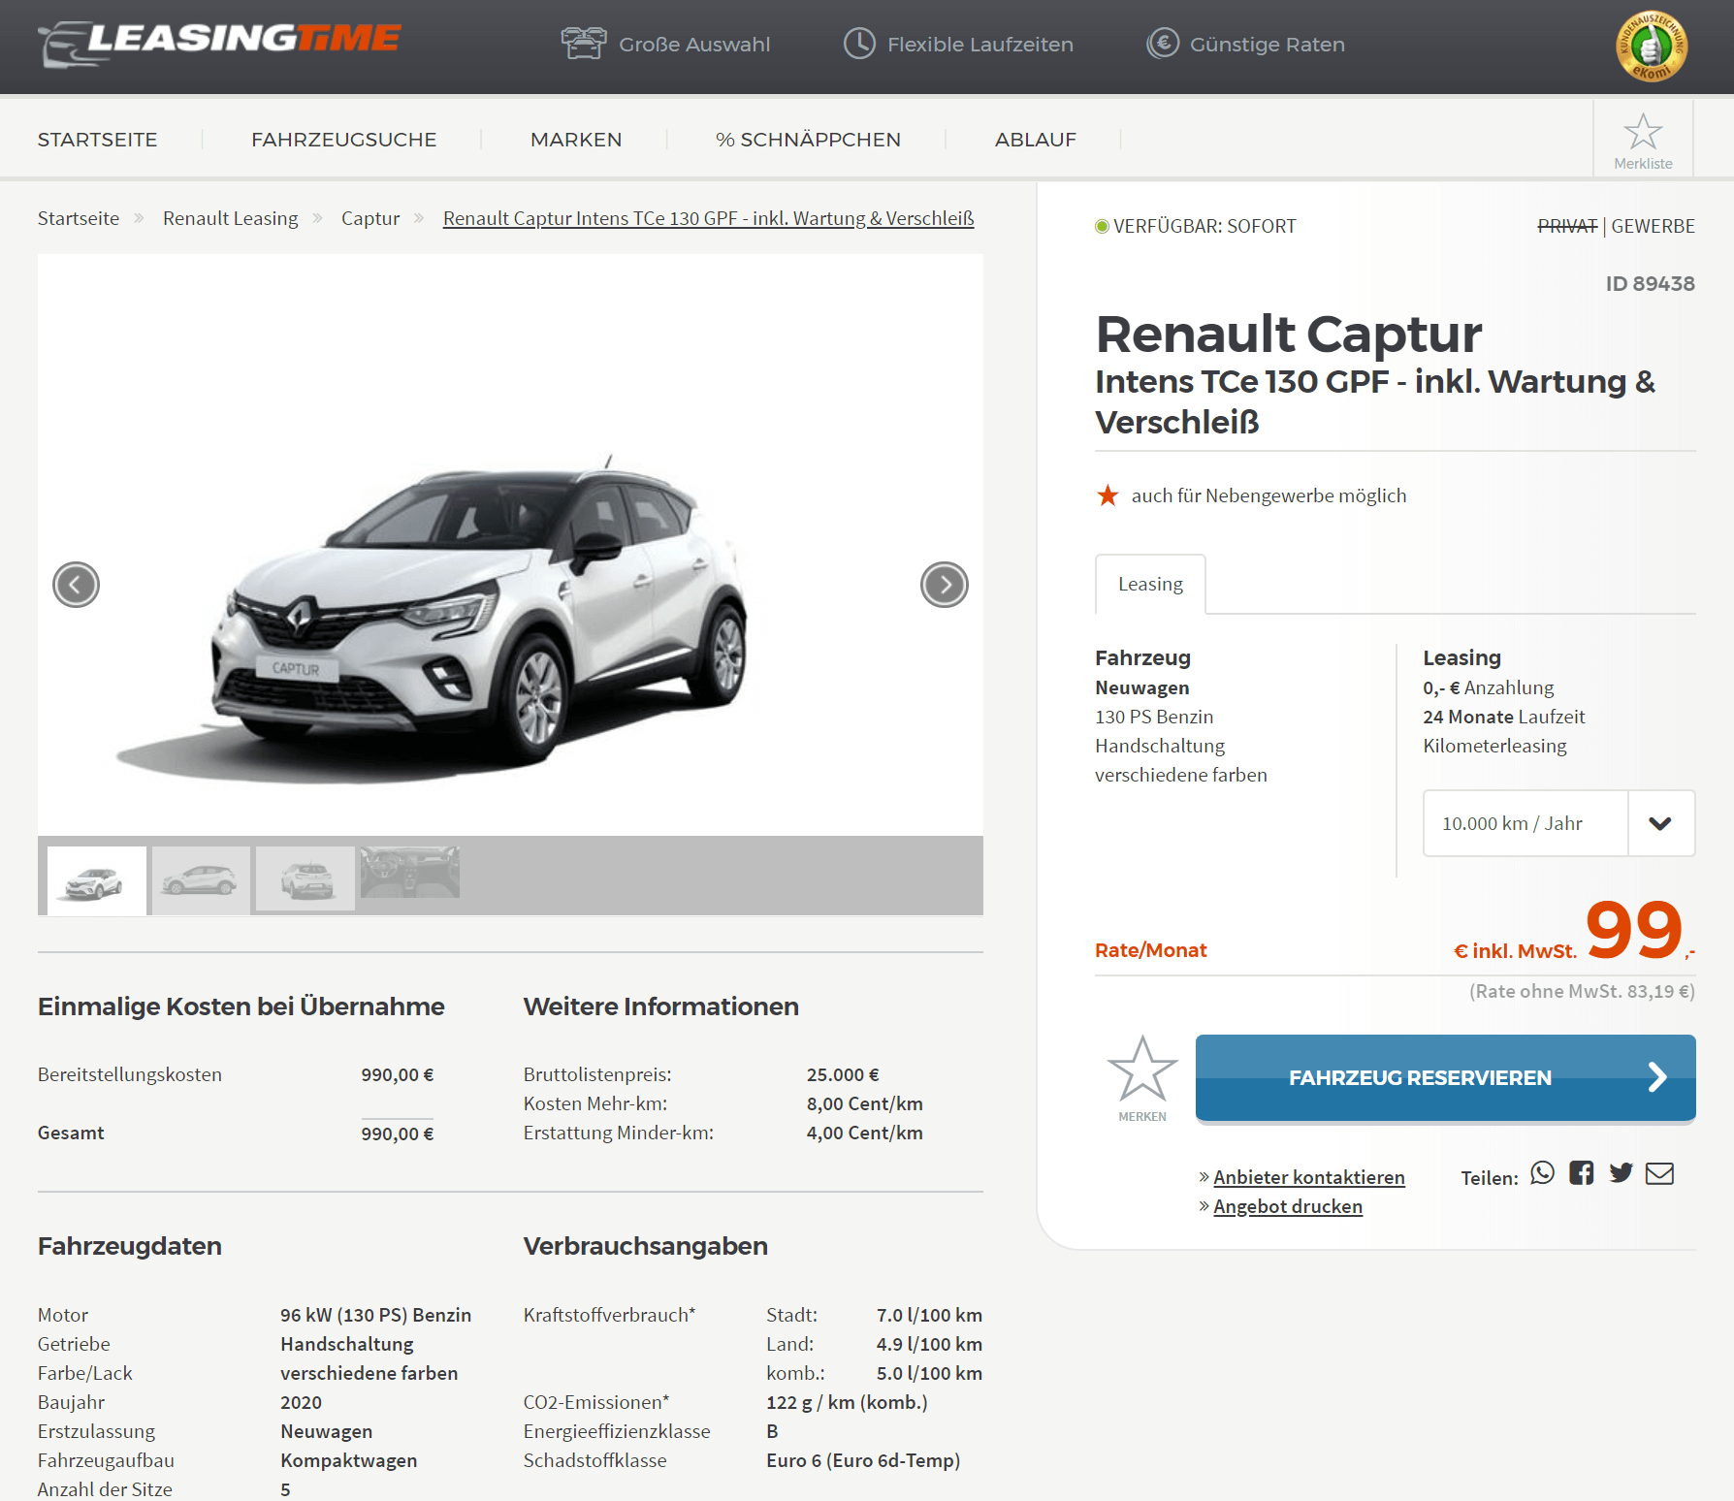Switch to GEWERBE pricing
The width and height of the screenshot is (1734, 1501).
(x=1653, y=226)
